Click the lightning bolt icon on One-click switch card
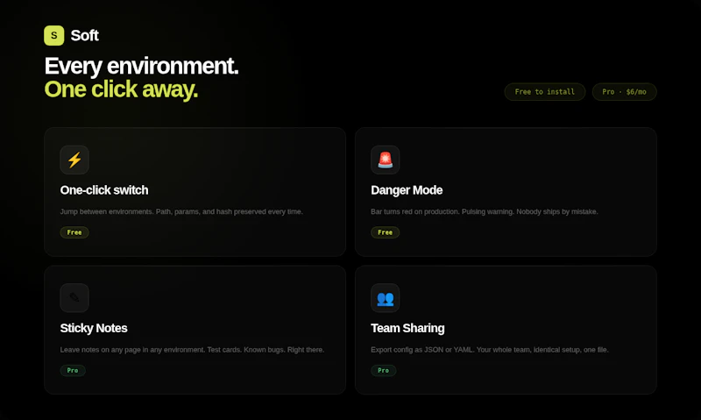 pyautogui.click(x=74, y=160)
